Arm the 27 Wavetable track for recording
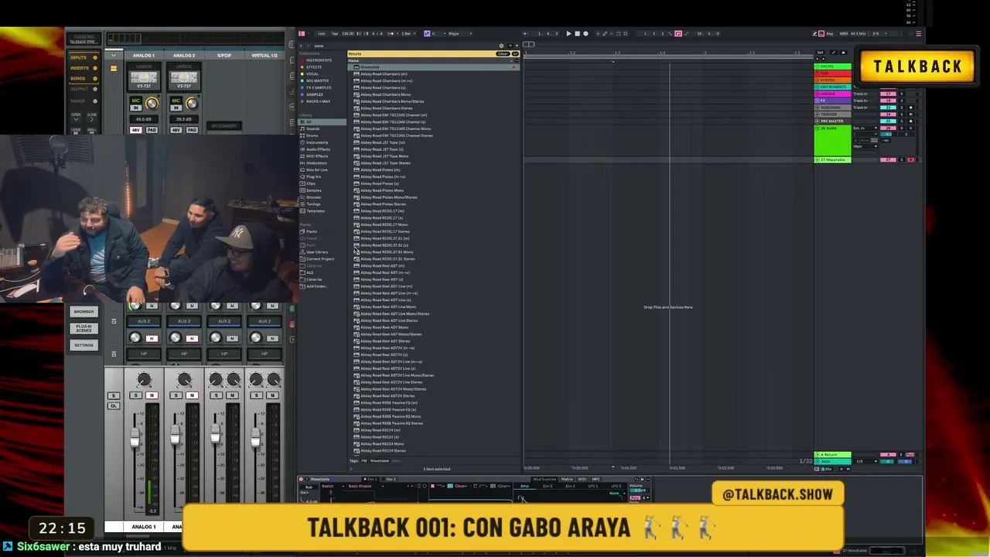Viewport: 990px width, 557px height. (910, 160)
